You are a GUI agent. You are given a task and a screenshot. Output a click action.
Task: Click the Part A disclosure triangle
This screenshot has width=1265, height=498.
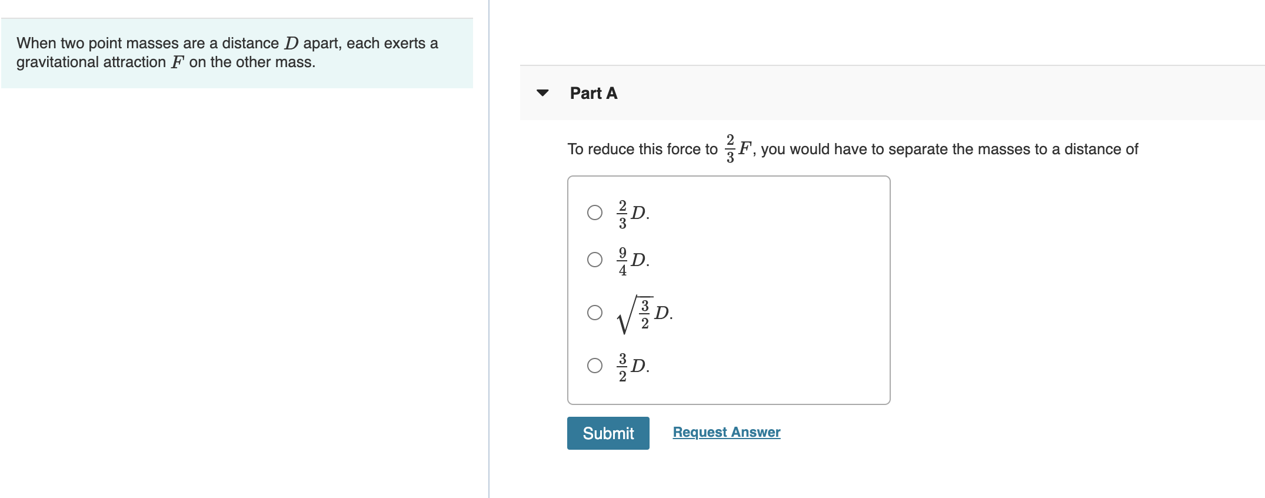coord(543,93)
